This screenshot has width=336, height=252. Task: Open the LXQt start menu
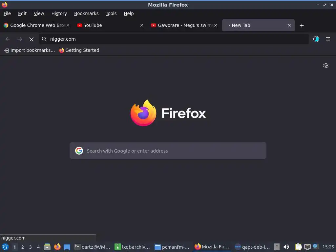click(5, 247)
